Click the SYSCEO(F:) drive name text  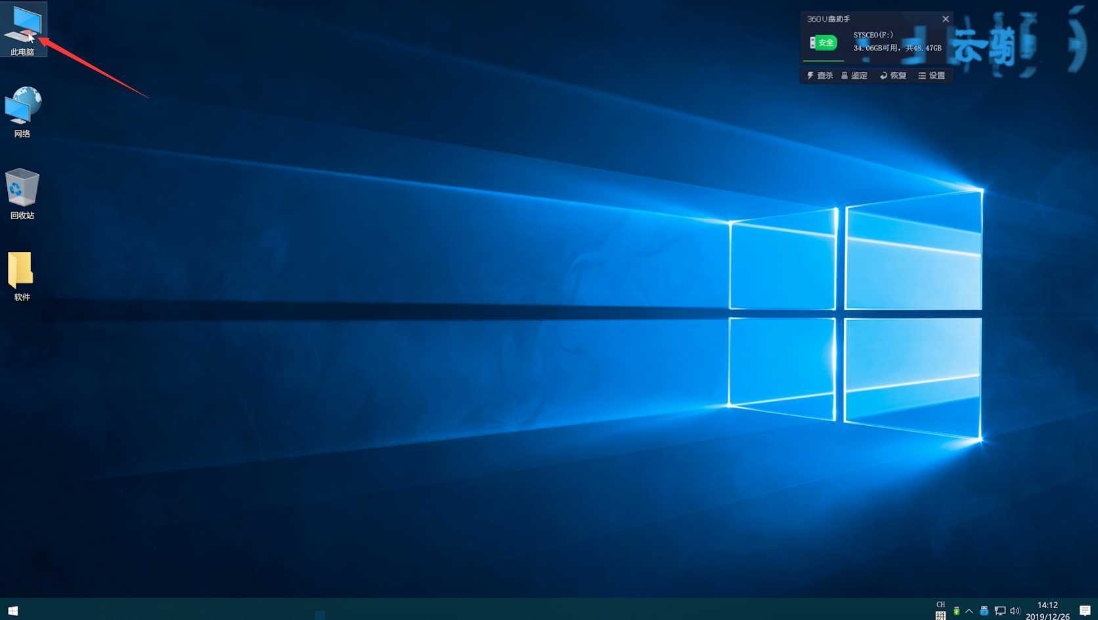pos(873,35)
